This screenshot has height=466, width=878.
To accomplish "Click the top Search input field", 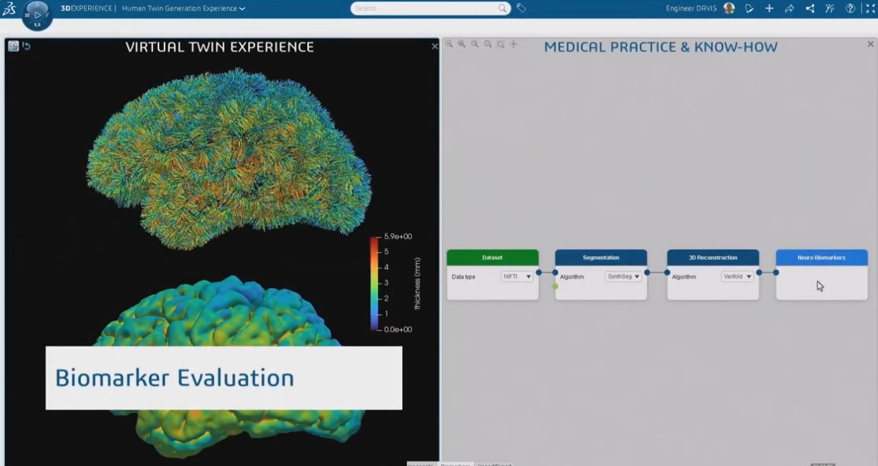I will [x=426, y=8].
